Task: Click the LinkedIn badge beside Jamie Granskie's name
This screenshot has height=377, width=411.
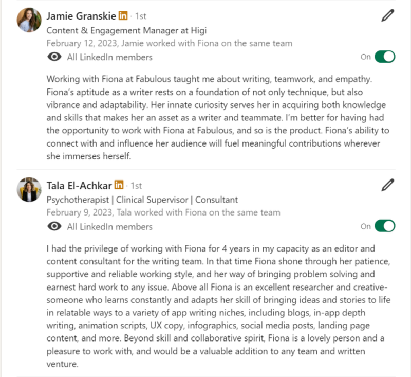Action: click(123, 16)
